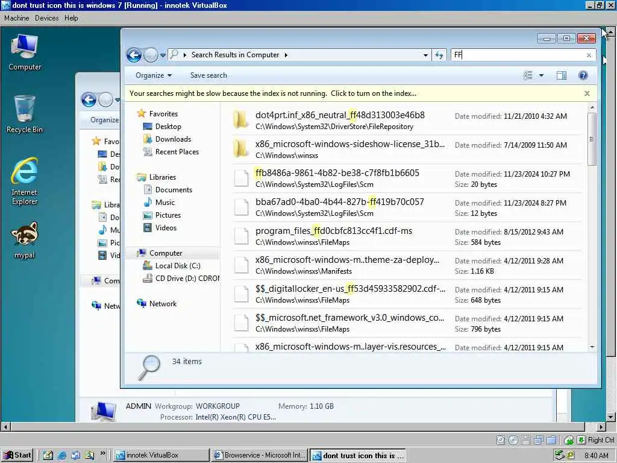The image size is (617, 463).
Task: Click Organize in the background window
Action: [104, 120]
